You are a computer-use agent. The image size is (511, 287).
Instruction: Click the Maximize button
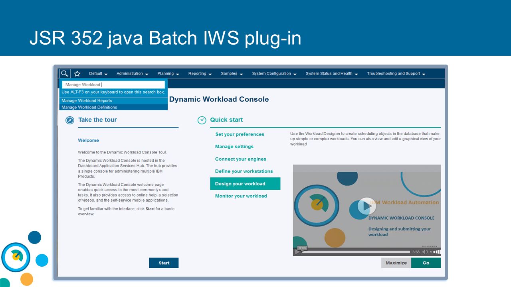(396, 263)
